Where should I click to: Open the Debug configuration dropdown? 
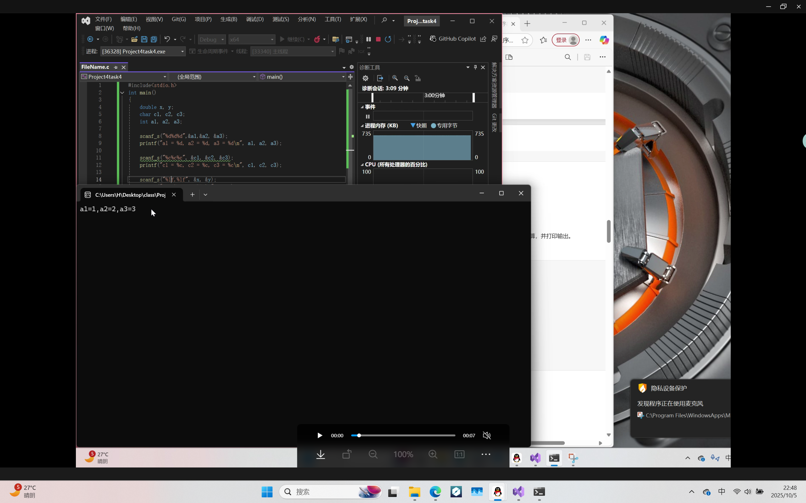coord(212,39)
